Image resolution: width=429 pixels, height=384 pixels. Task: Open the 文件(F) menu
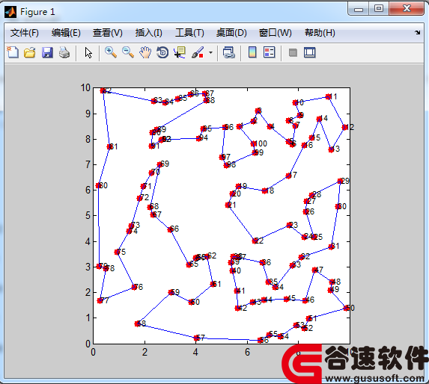pyautogui.click(x=25, y=33)
